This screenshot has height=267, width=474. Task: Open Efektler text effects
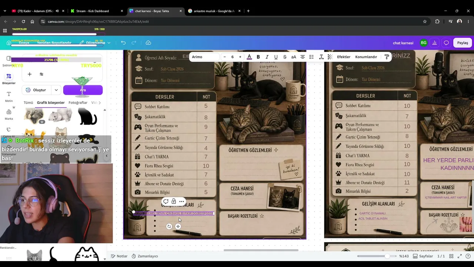tap(344, 57)
